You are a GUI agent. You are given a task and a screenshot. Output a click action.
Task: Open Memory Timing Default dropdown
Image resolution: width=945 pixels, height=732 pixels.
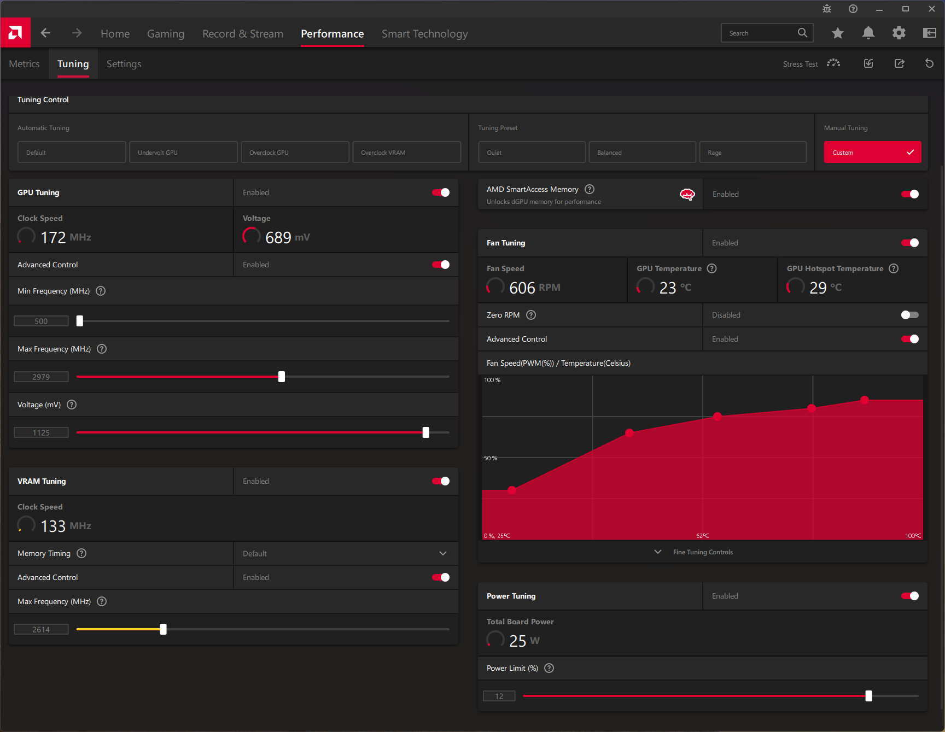pyautogui.click(x=346, y=553)
